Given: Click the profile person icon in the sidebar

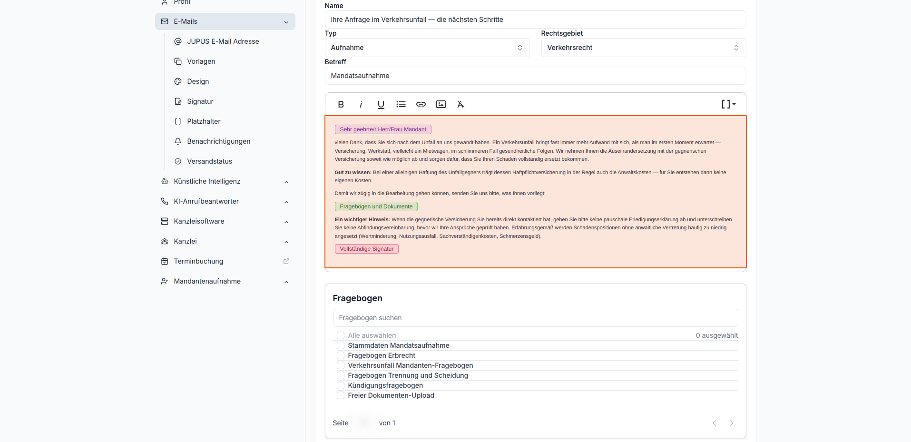Looking at the screenshot, I should coord(165,2).
